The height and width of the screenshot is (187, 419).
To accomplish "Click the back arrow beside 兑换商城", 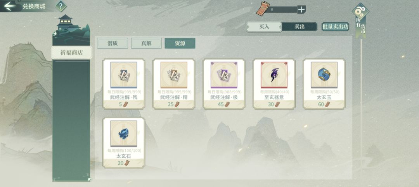I will tap(10, 5).
